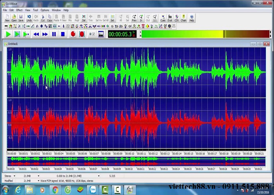Expand the 21.948 length dropdown beside Stereo
The width and height of the screenshot is (274, 195).
click(38, 176)
